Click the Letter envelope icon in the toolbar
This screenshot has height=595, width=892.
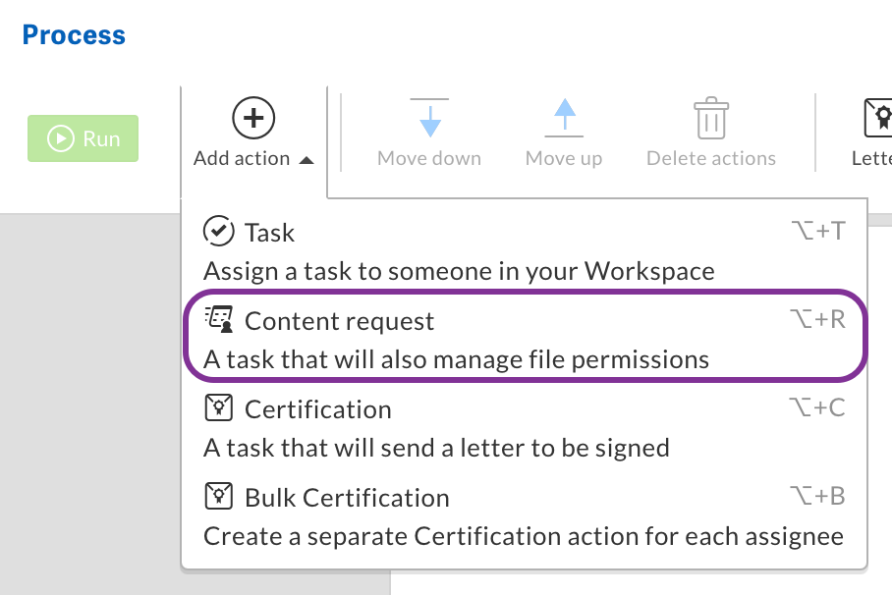pos(881,118)
